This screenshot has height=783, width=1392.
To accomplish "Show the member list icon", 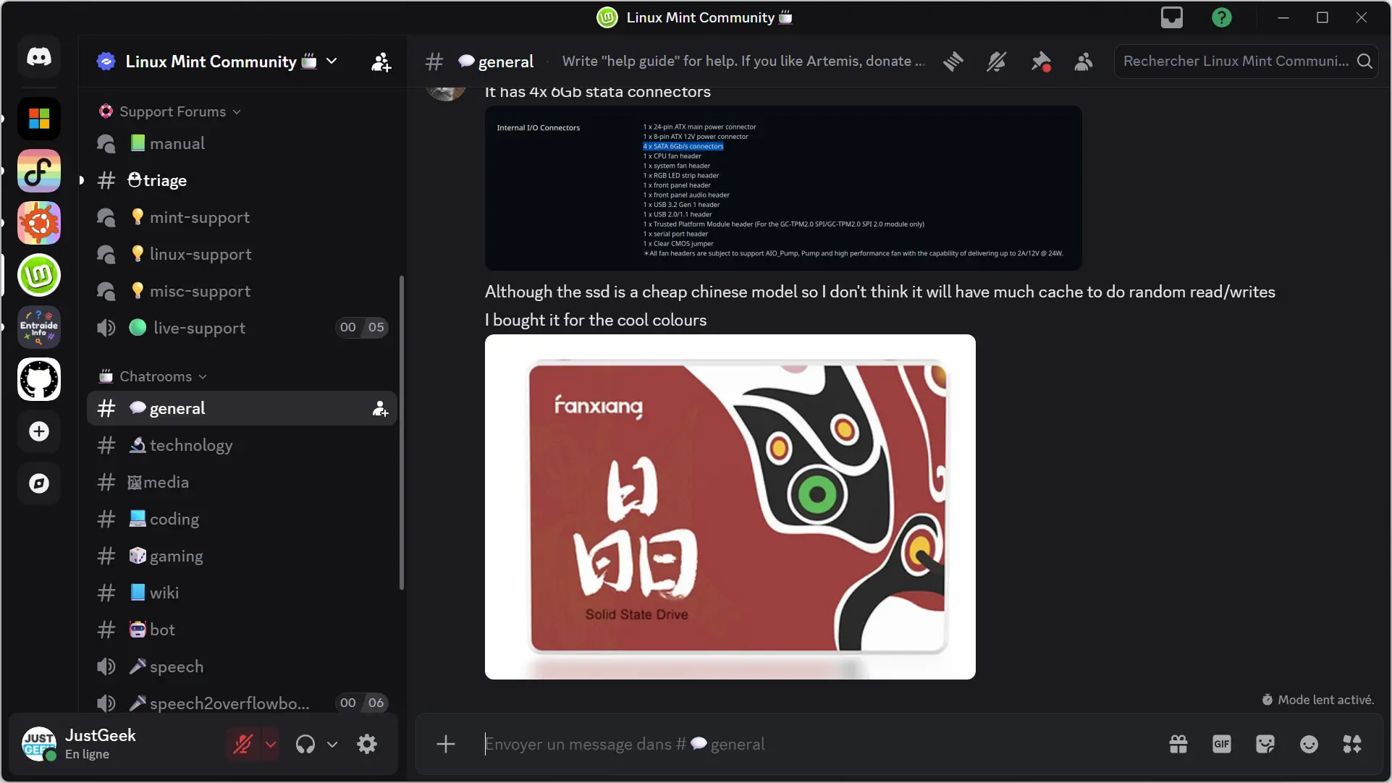I will (x=1083, y=62).
